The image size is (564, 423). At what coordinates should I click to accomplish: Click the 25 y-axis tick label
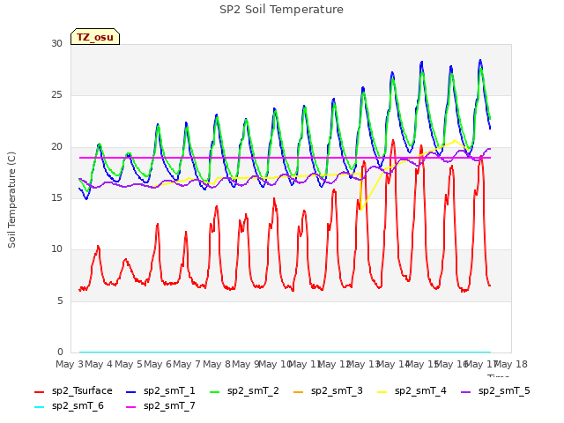tap(56, 95)
